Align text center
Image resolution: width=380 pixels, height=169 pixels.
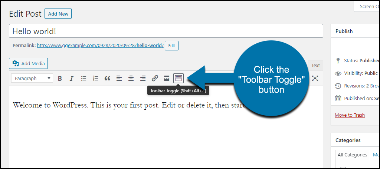click(131, 79)
